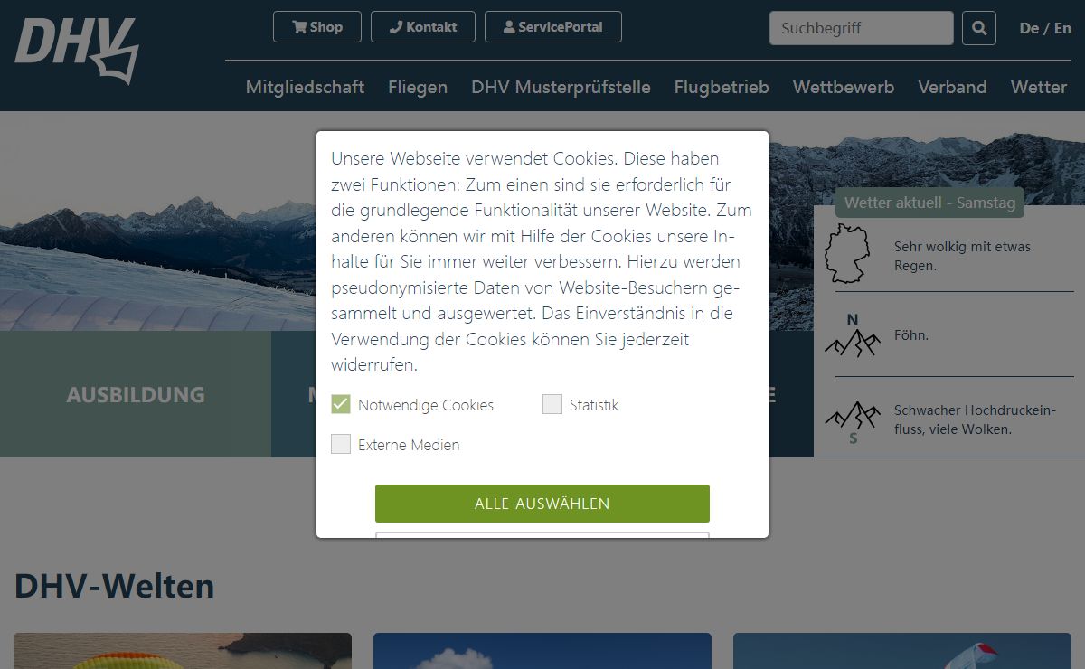The height and width of the screenshot is (669, 1085).
Task: Click the 'Schwacher Hochdruckeinfluss, viele Wolken.' forecast
Action: 975,419
